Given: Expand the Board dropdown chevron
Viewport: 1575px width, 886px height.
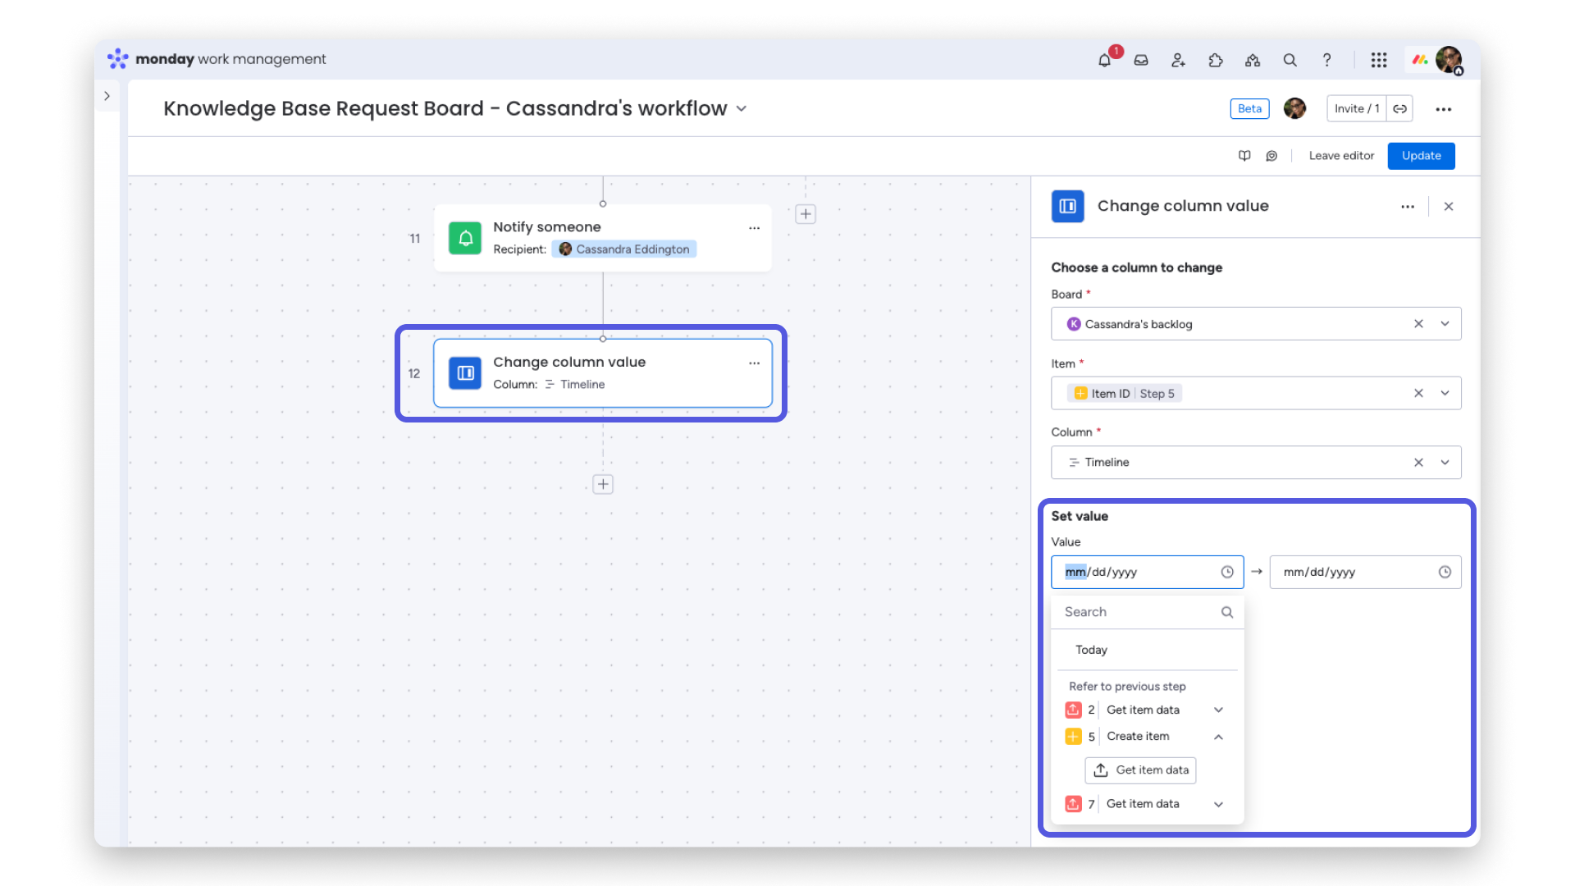Looking at the screenshot, I should pos(1445,324).
